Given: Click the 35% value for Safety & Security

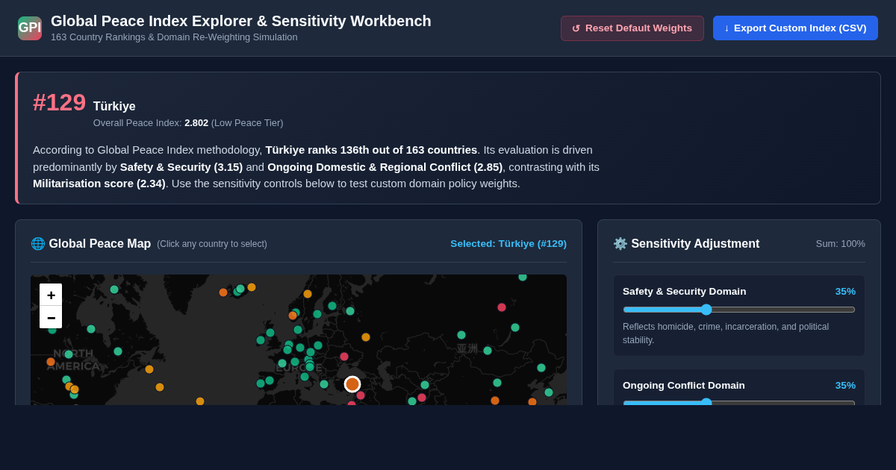Looking at the screenshot, I should point(845,291).
